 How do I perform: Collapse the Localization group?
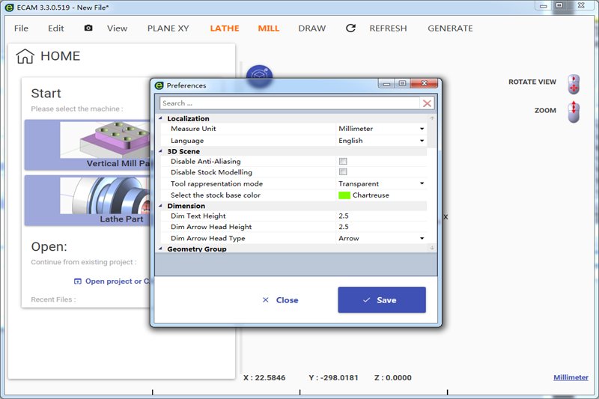(x=161, y=118)
